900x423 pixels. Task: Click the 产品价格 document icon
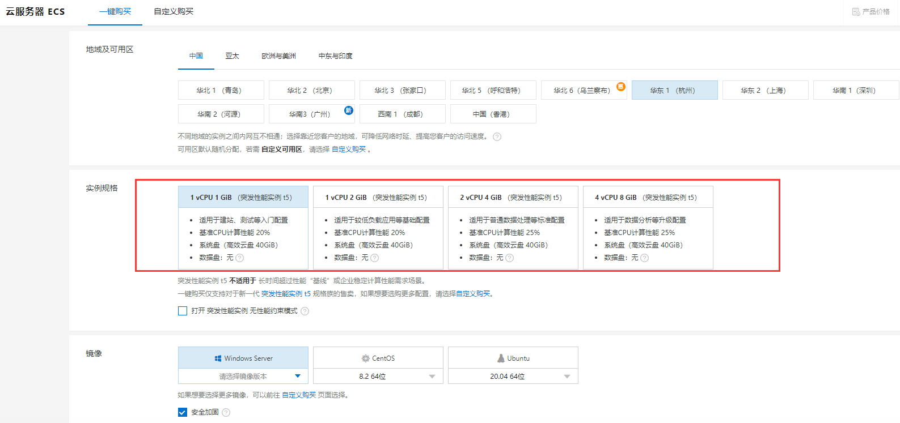coord(856,11)
